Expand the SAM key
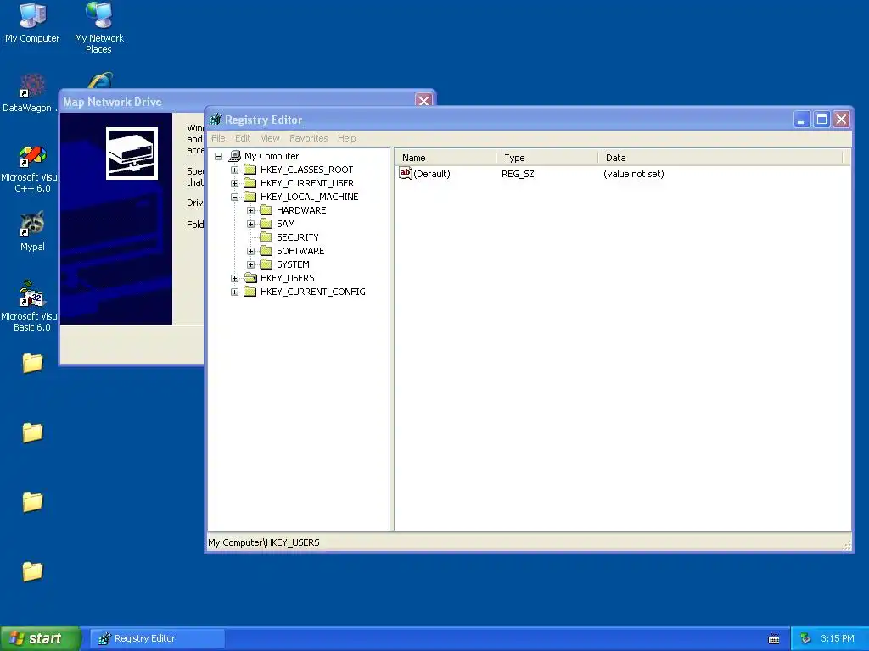 pyautogui.click(x=251, y=224)
